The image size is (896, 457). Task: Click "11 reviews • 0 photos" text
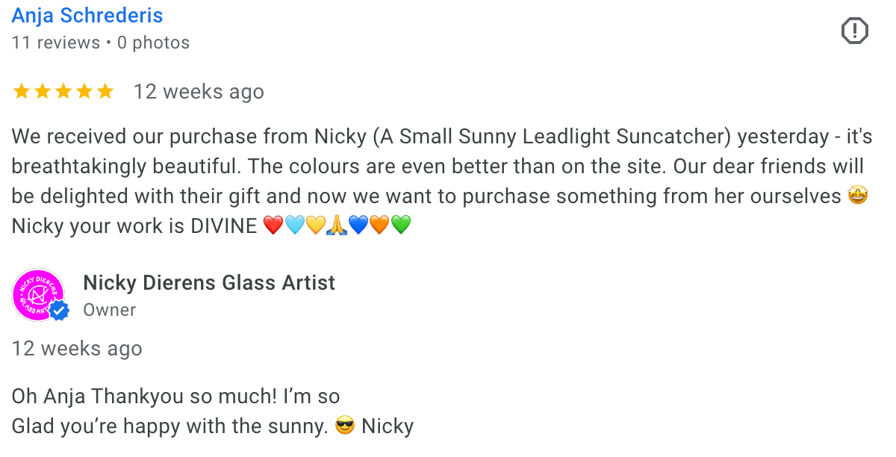tap(101, 43)
